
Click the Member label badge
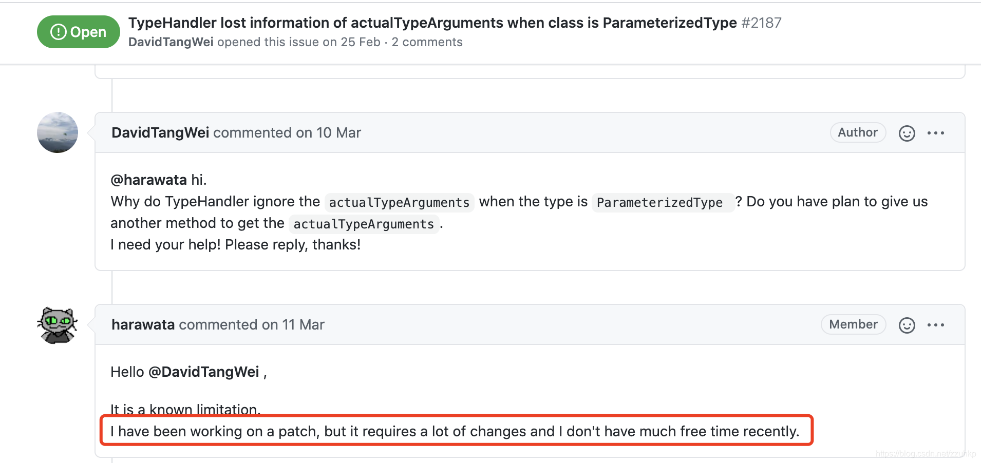(x=853, y=324)
